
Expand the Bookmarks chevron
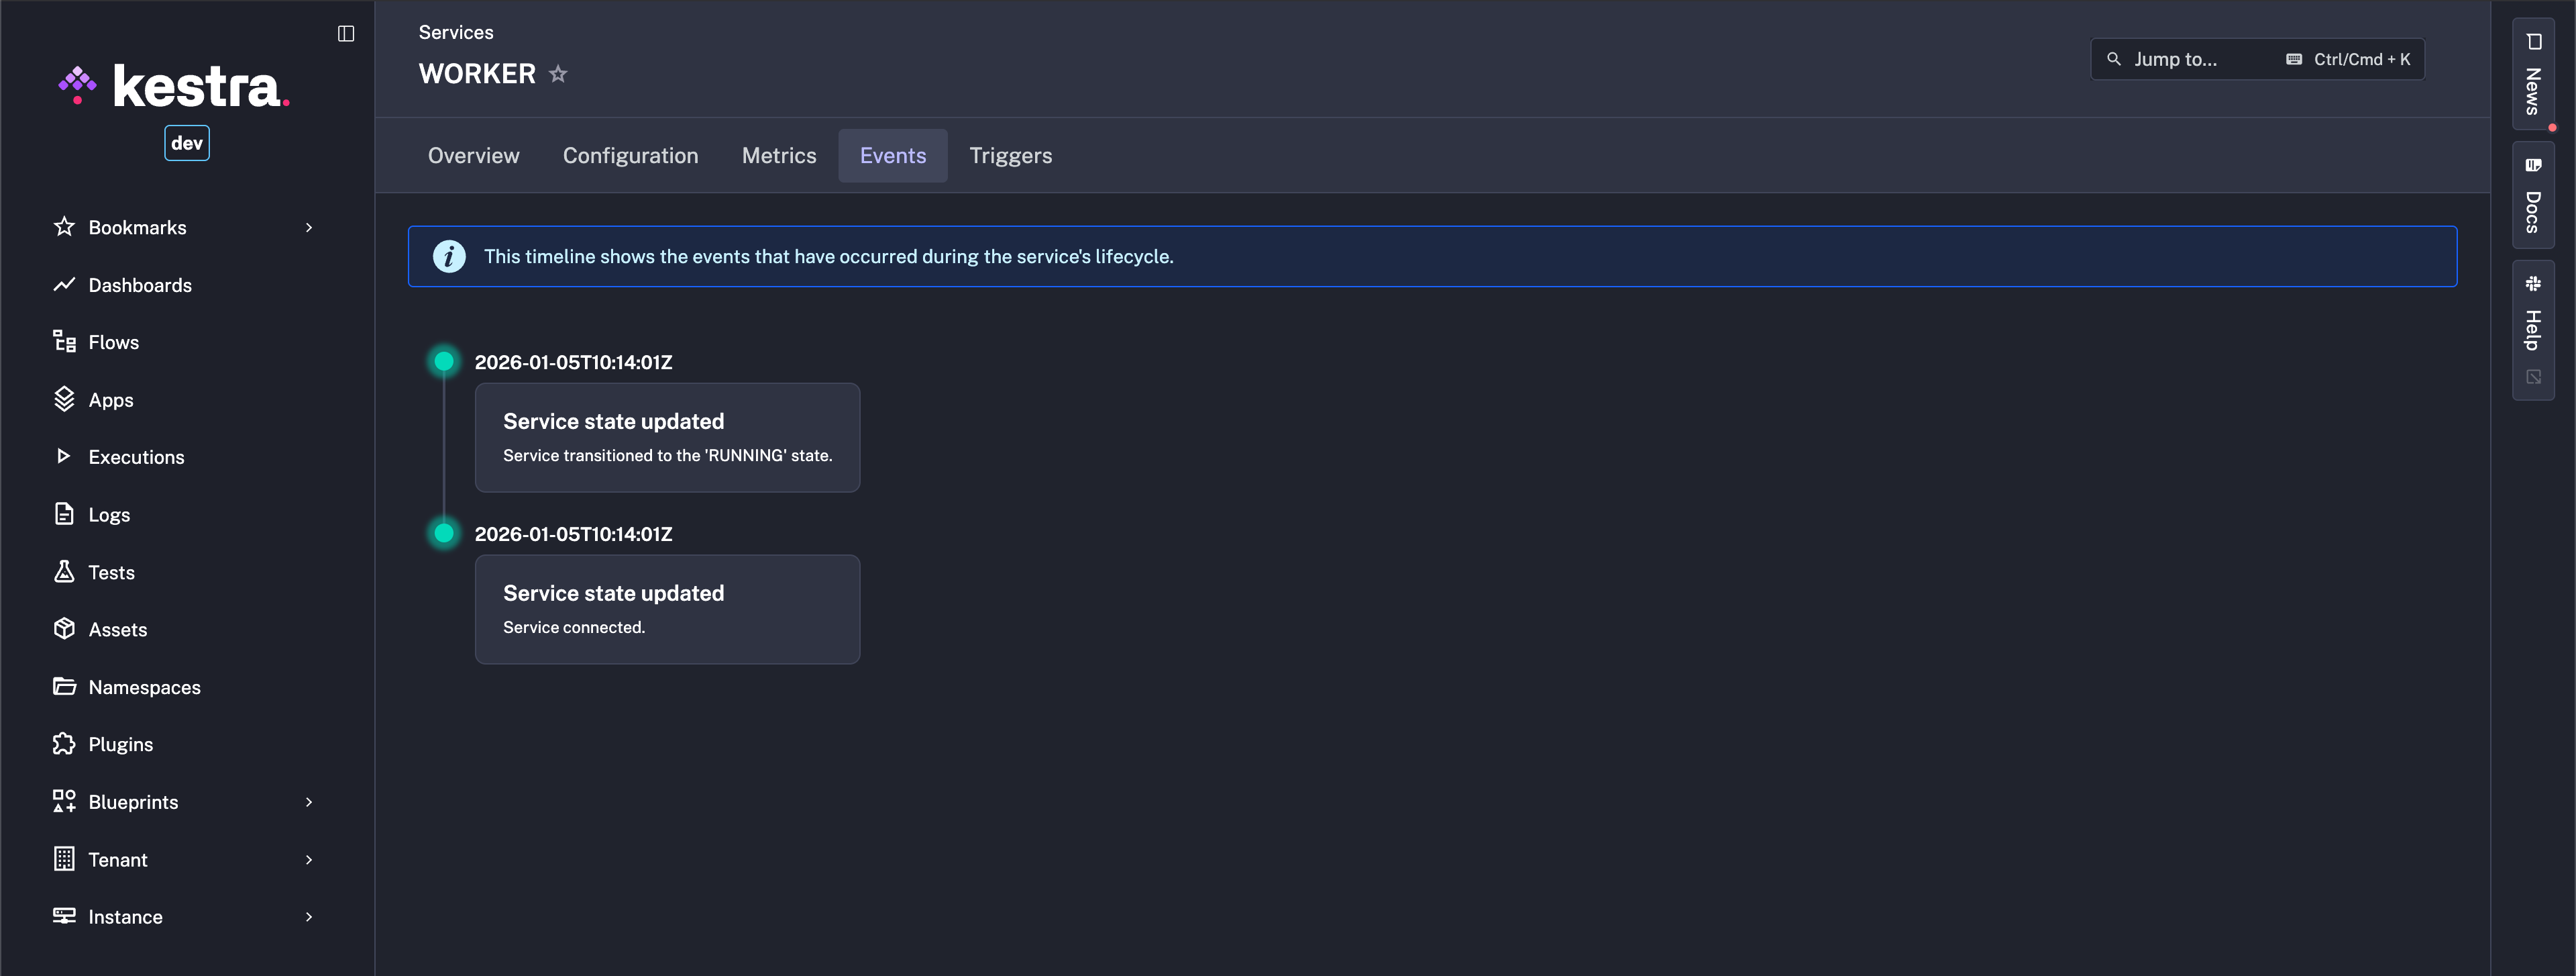[x=309, y=228]
